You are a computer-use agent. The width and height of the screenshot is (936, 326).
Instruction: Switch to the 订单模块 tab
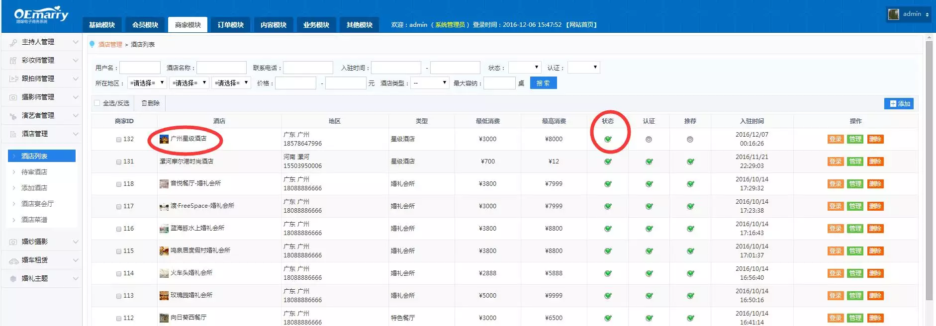(231, 25)
